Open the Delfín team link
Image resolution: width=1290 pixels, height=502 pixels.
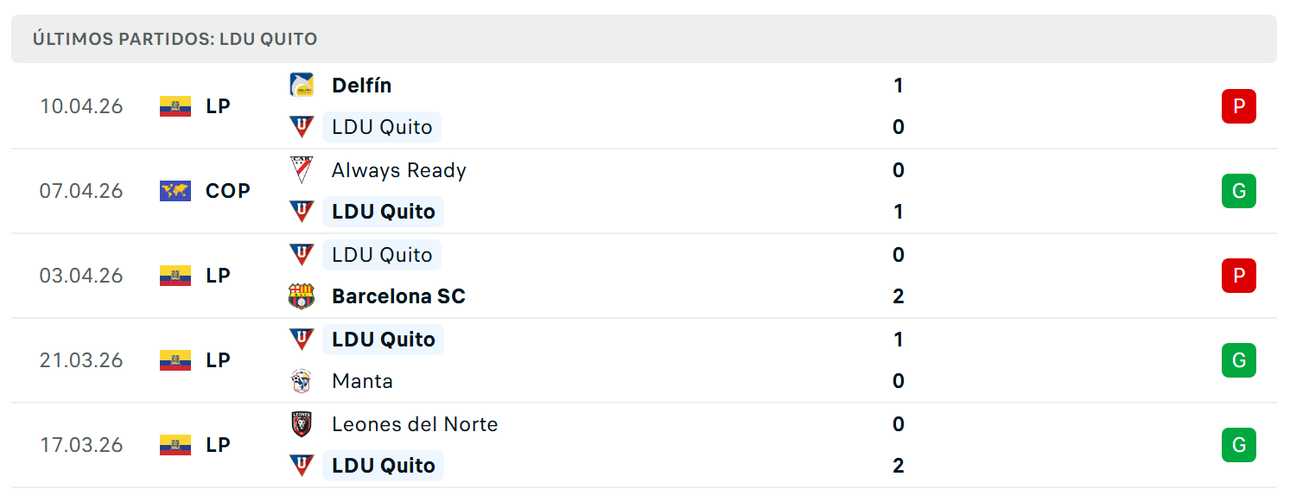(x=361, y=86)
